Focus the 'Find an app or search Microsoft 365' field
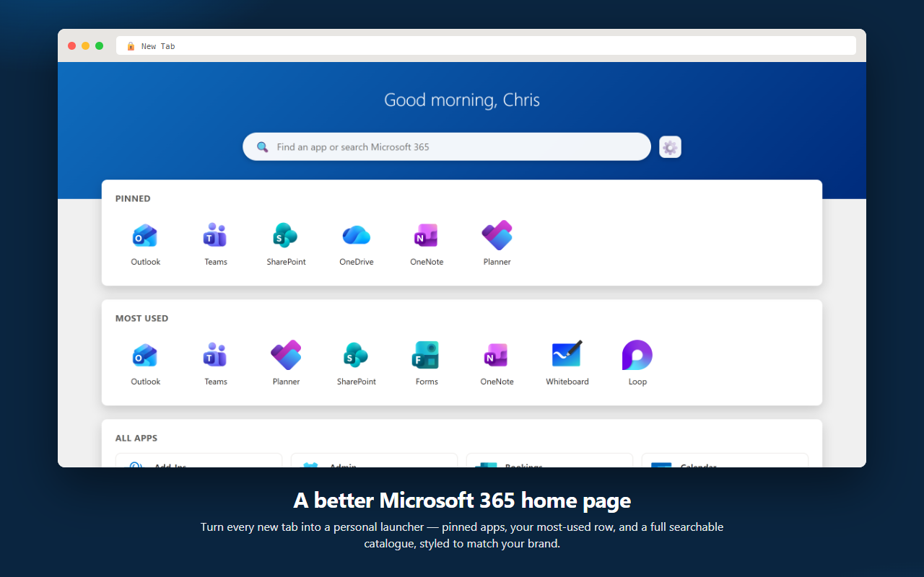This screenshot has width=924, height=577. click(x=447, y=146)
